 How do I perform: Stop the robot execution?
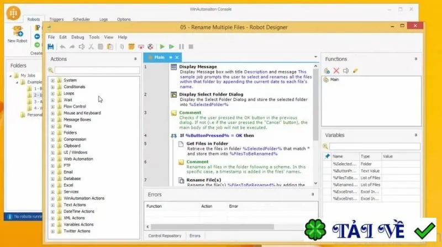(191, 46)
